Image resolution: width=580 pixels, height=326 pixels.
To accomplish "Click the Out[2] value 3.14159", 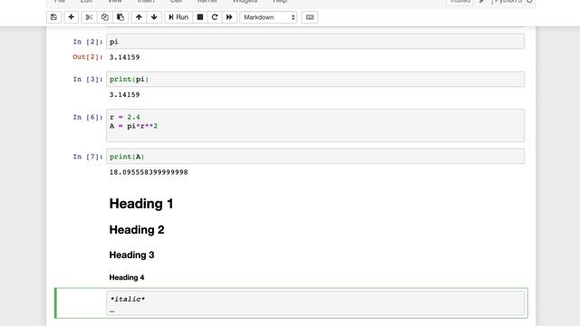I will click(x=124, y=57).
